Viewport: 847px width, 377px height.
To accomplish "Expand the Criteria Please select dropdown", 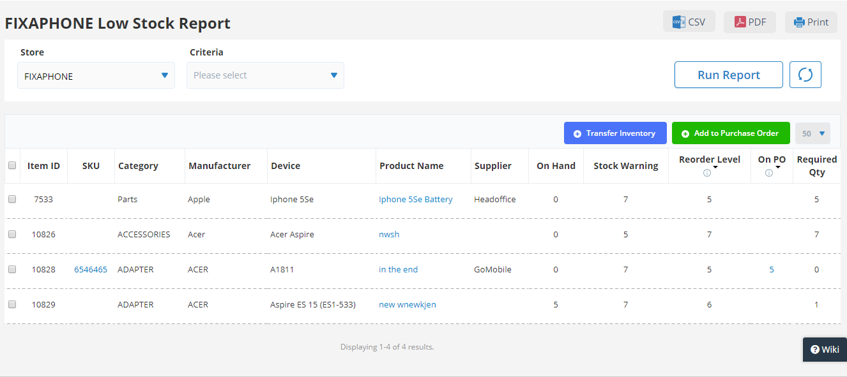I will tap(265, 75).
